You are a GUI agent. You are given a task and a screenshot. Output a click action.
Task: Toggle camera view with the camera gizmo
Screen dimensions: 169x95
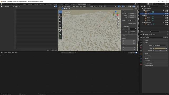pos(118,24)
